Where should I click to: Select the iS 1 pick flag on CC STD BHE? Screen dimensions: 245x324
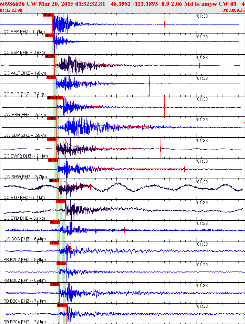tap(61, 201)
